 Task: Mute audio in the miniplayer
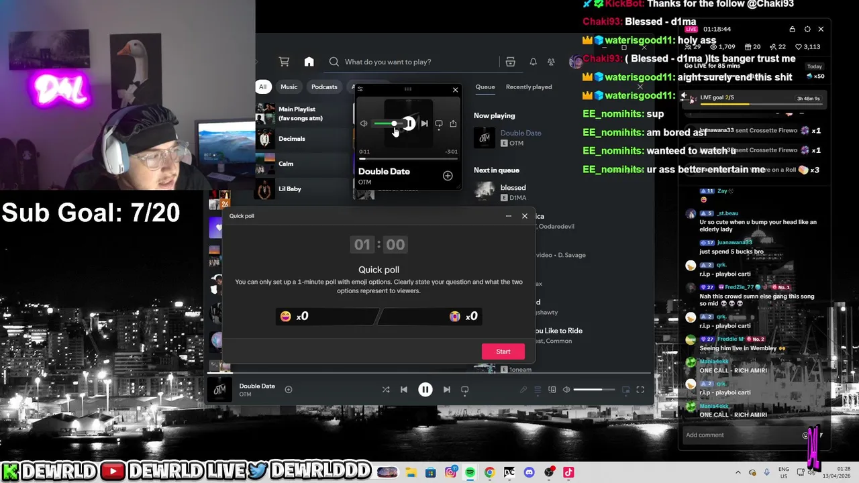pos(364,123)
